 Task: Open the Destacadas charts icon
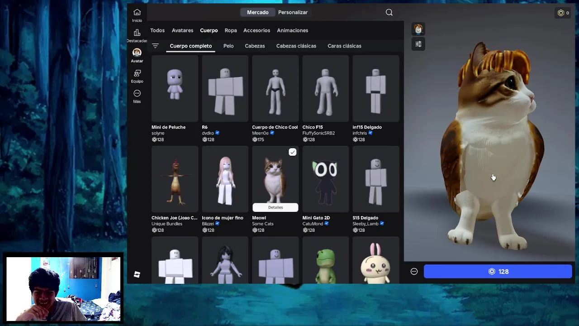point(137,33)
